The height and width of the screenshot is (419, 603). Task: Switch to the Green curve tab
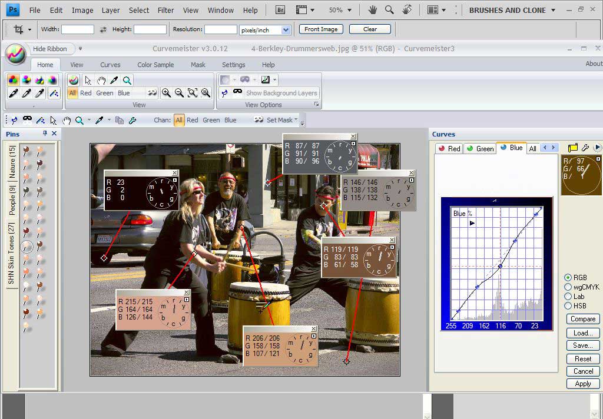click(480, 148)
